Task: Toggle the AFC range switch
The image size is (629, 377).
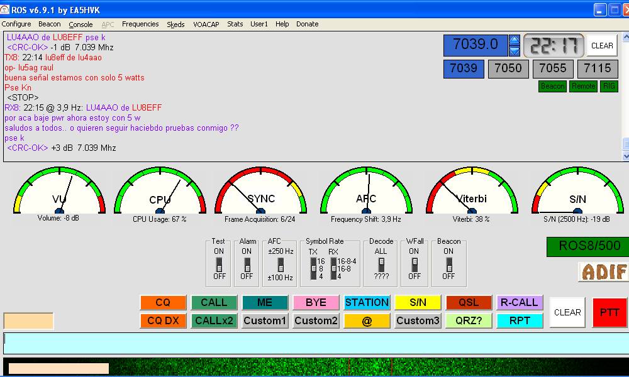Action: coord(281,265)
